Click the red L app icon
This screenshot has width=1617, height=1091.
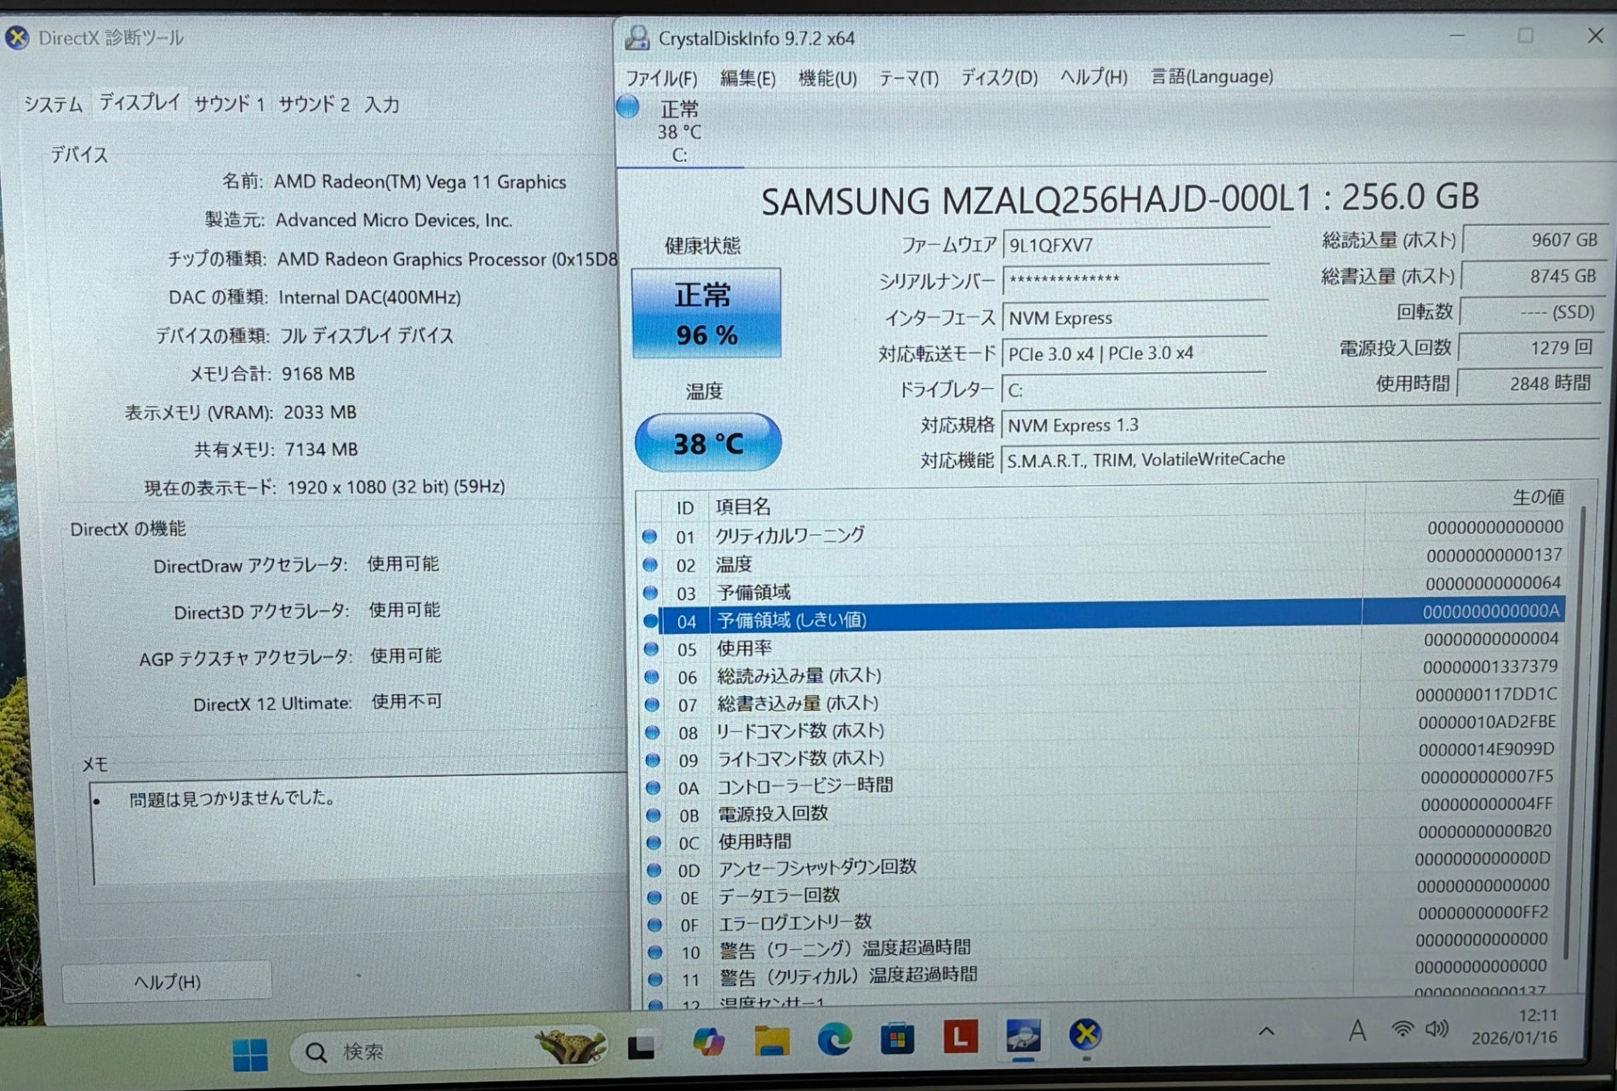[960, 1037]
